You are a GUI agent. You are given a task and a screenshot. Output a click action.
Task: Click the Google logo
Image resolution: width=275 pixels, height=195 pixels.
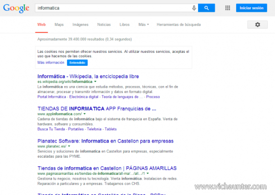click(x=16, y=8)
